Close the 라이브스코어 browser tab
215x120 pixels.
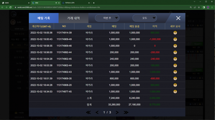click(x=89, y=3)
